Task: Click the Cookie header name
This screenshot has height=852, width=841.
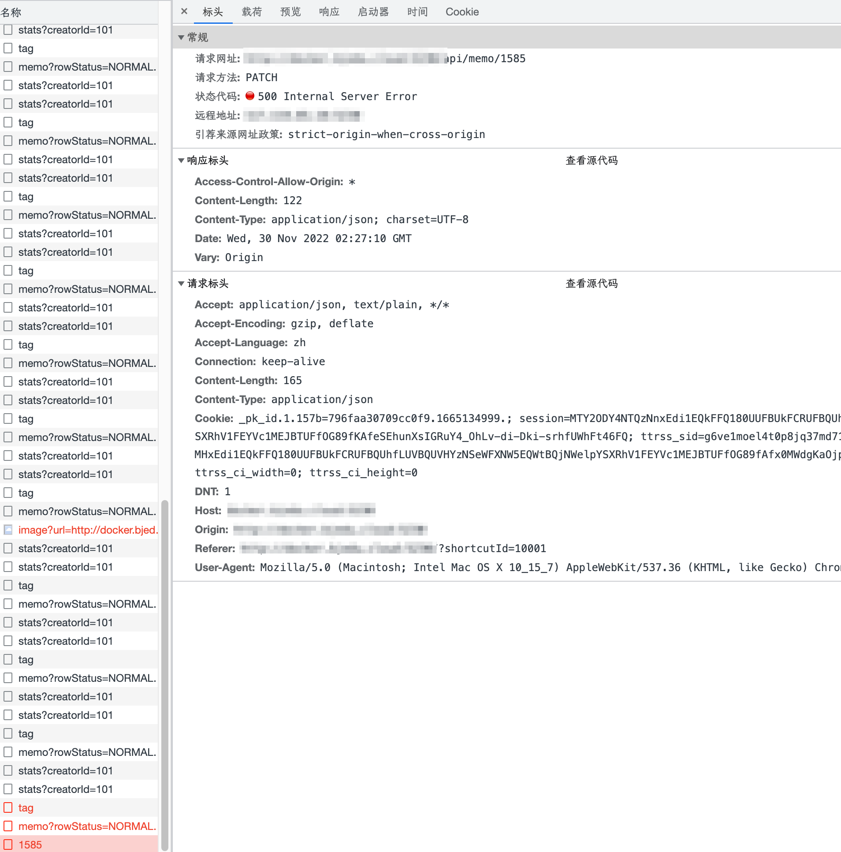Action: pyautogui.click(x=214, y=419)
